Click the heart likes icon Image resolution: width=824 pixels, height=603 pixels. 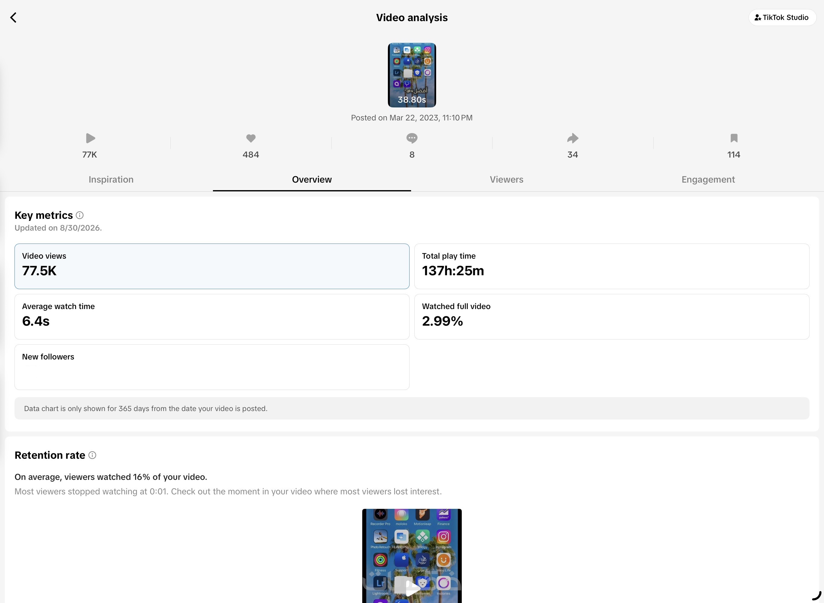(251, 138)
